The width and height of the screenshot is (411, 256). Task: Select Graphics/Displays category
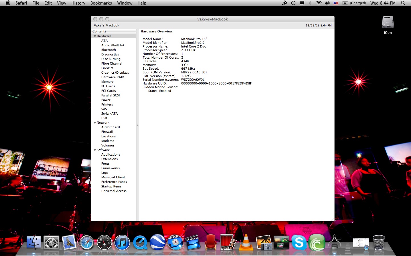pos(115,73)
